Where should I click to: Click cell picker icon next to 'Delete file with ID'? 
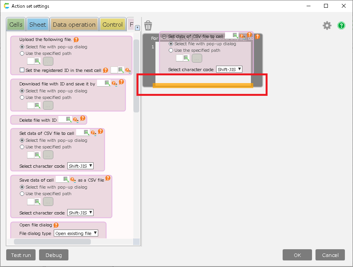point(68,120)
